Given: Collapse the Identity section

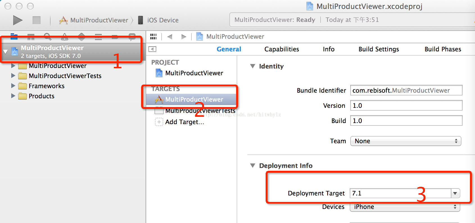Looking at the screenshot, I should tap(253, 66).
